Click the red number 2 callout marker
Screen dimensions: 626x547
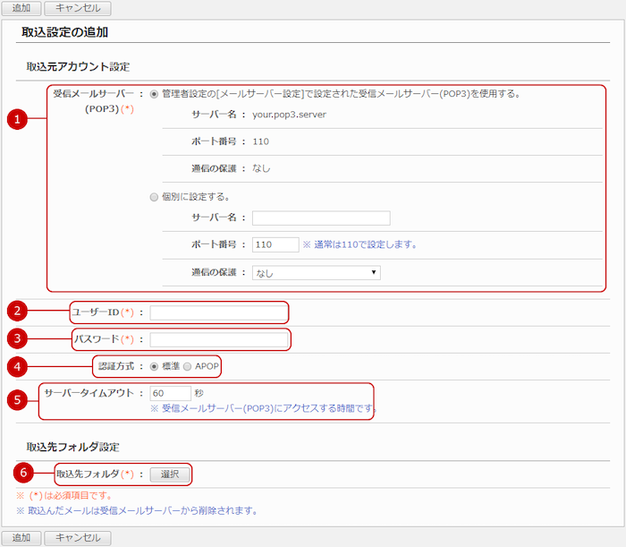[x=16, y=312]
